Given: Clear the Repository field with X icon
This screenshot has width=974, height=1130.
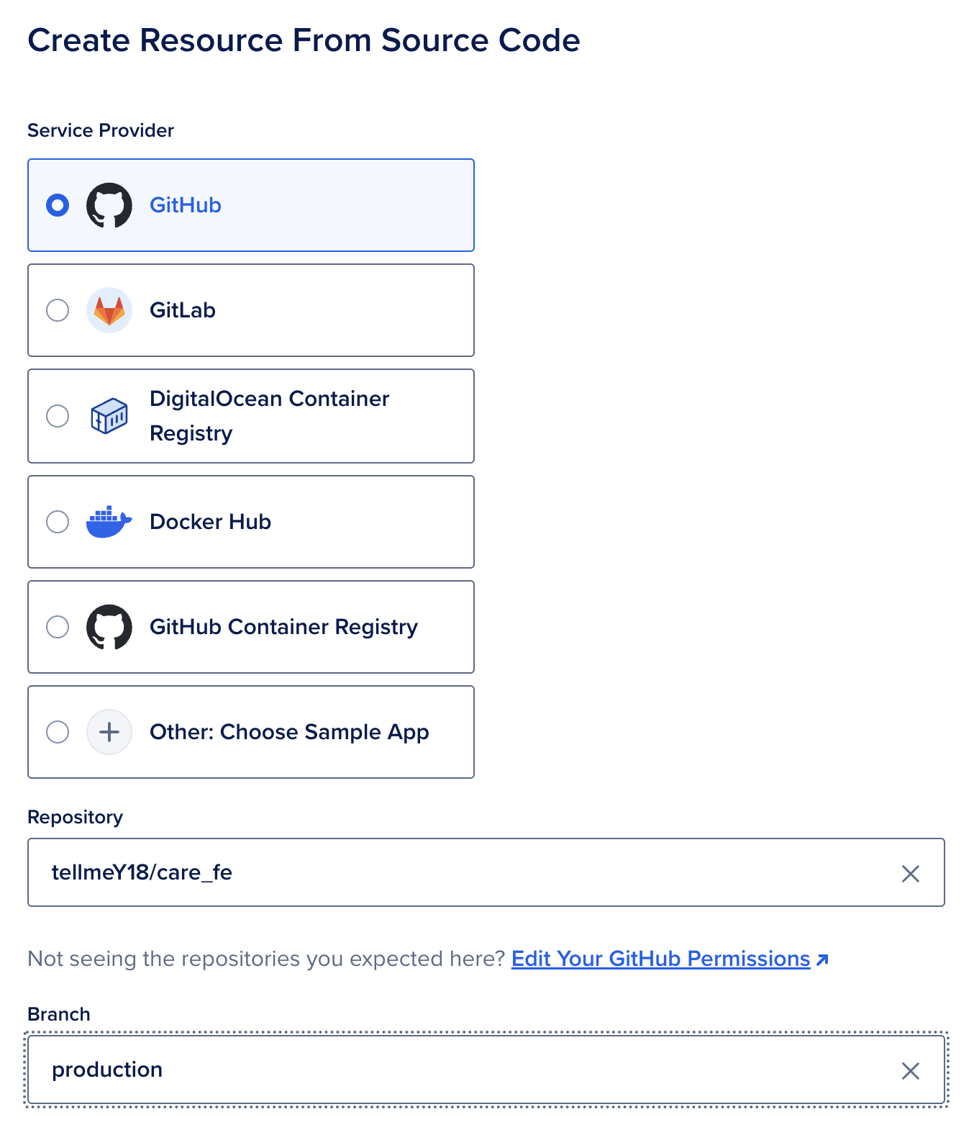Looking at the screenshot, I should click(910, 873).
